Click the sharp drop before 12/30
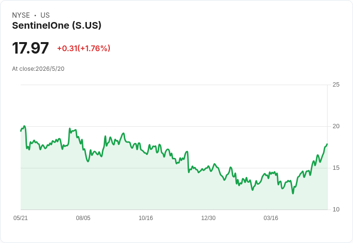This screenshot has width=353, height=243. point(188,162)
